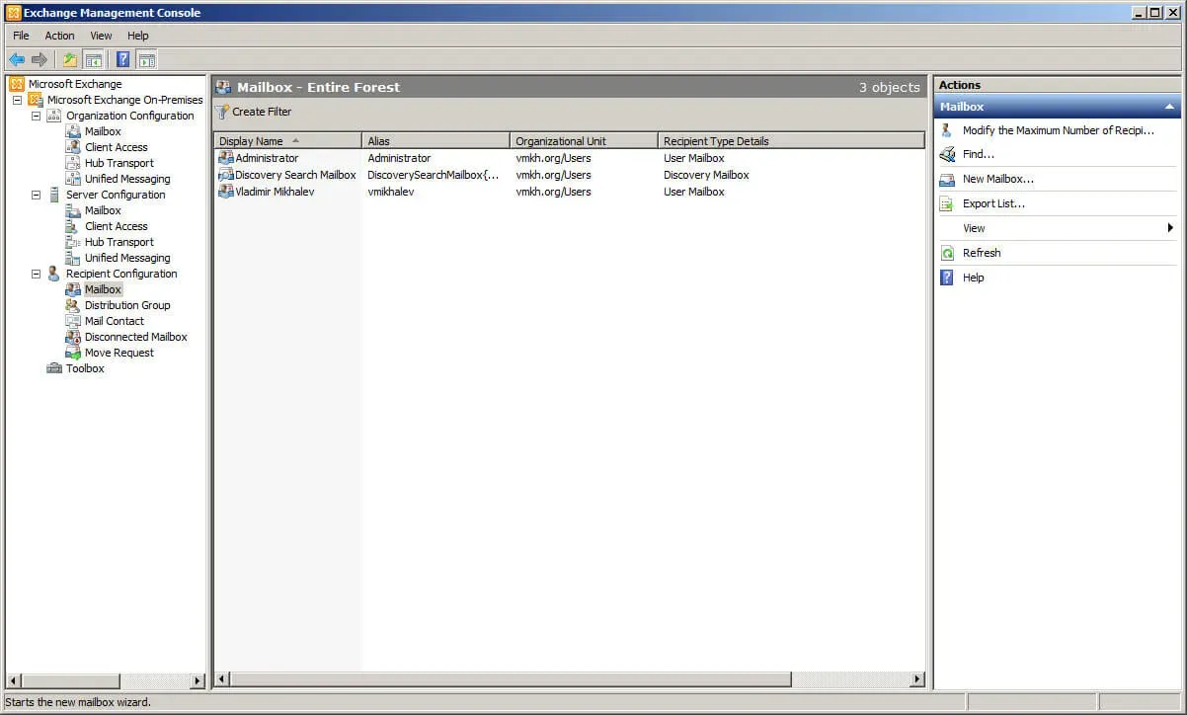Open Unified Messaging under Server Configuration

tap(127, 258)
